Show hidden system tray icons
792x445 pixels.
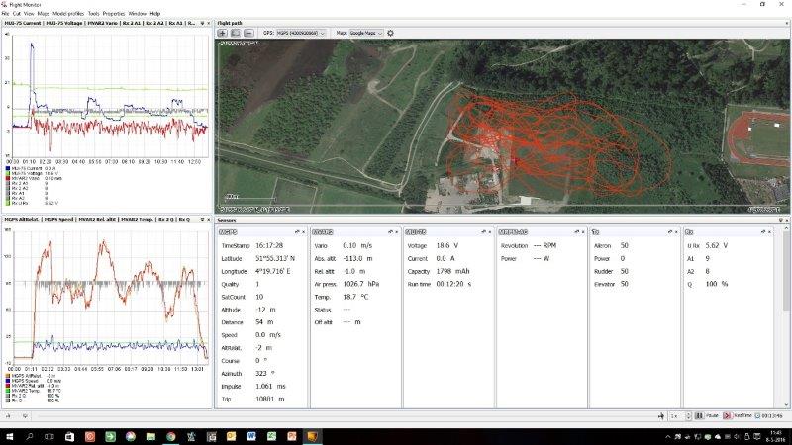tap(668, 437)
